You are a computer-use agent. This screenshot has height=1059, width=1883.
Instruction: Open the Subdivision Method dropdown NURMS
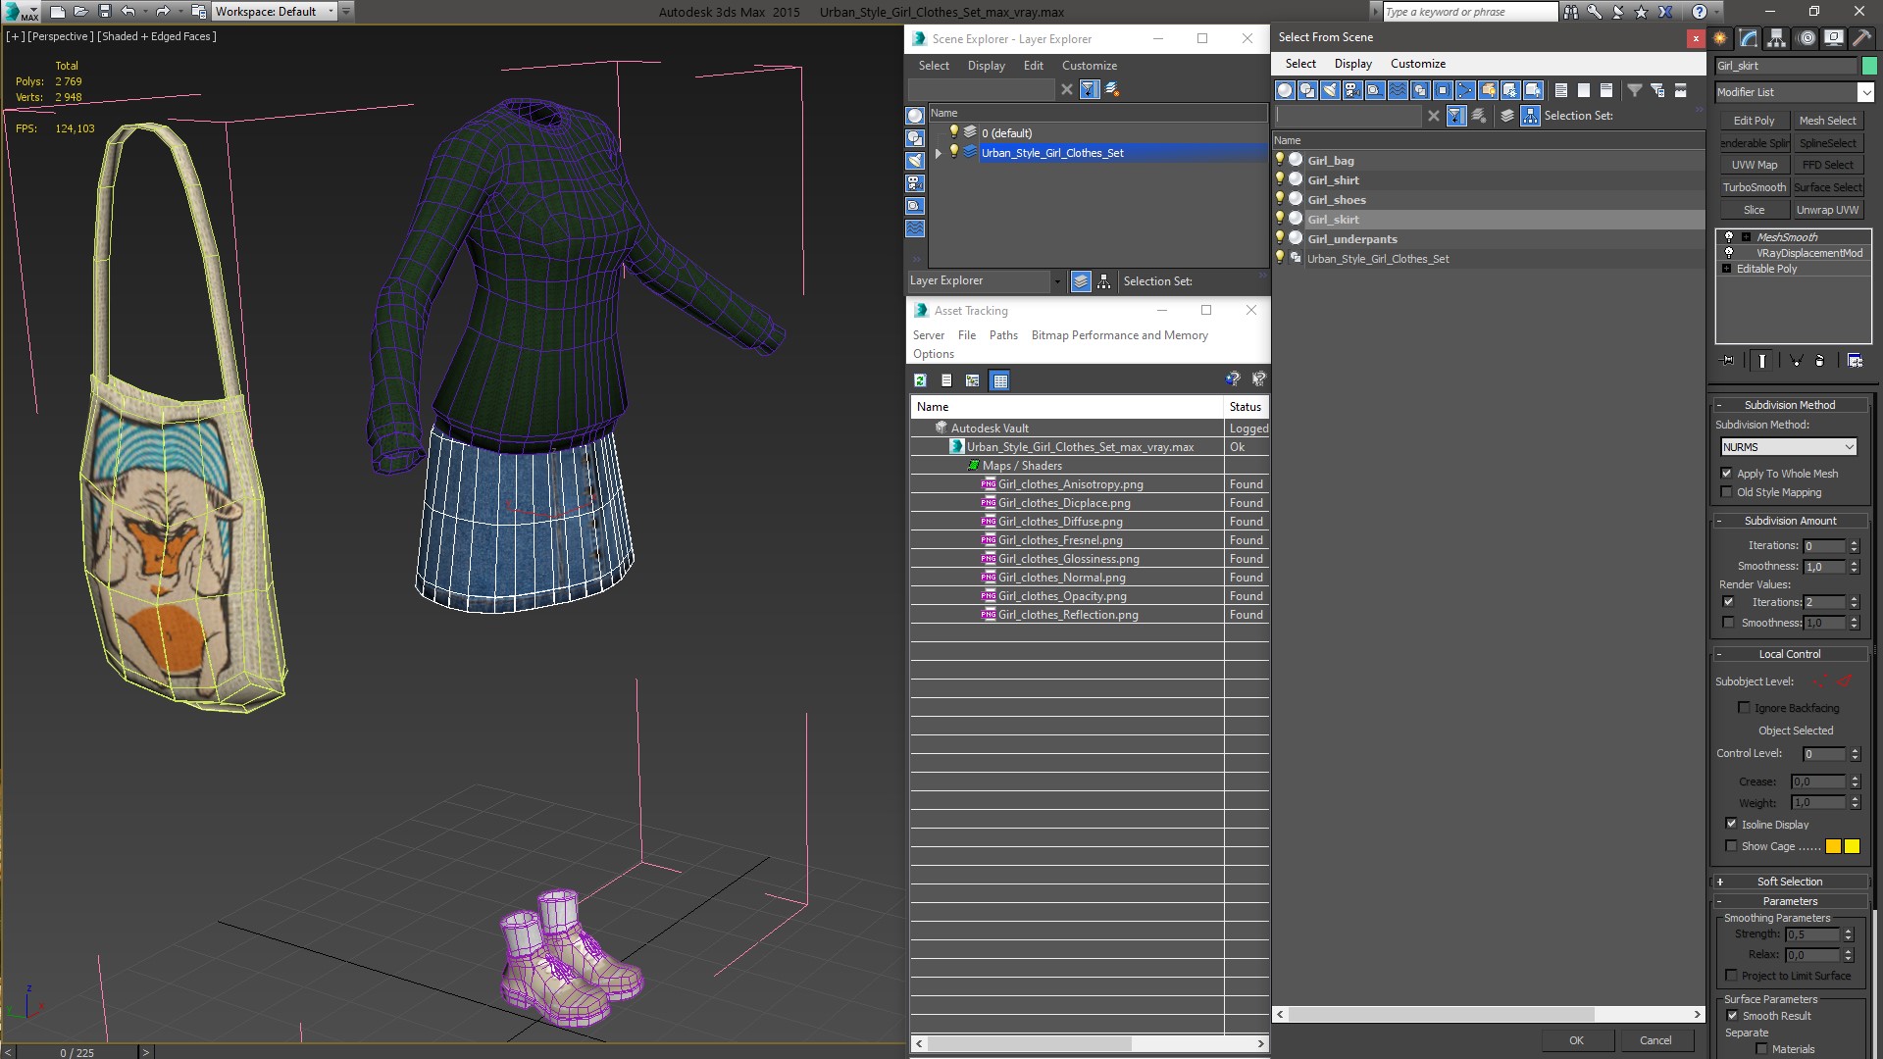(x=1789, y=446)
